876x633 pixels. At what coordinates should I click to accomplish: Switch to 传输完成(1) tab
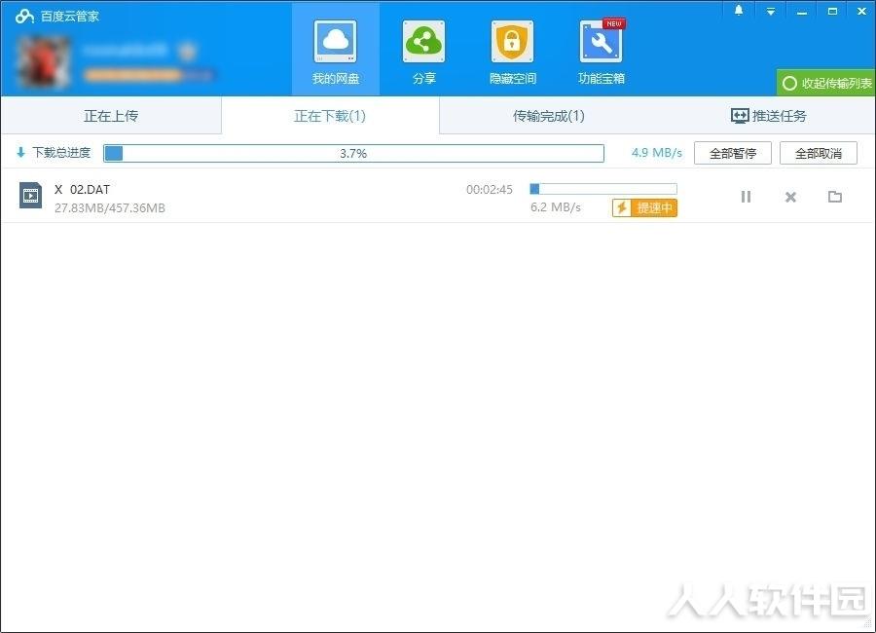[549, 116]
